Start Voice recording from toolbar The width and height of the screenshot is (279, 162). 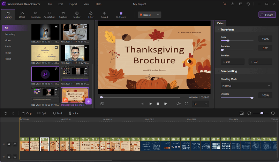[73, 113]
